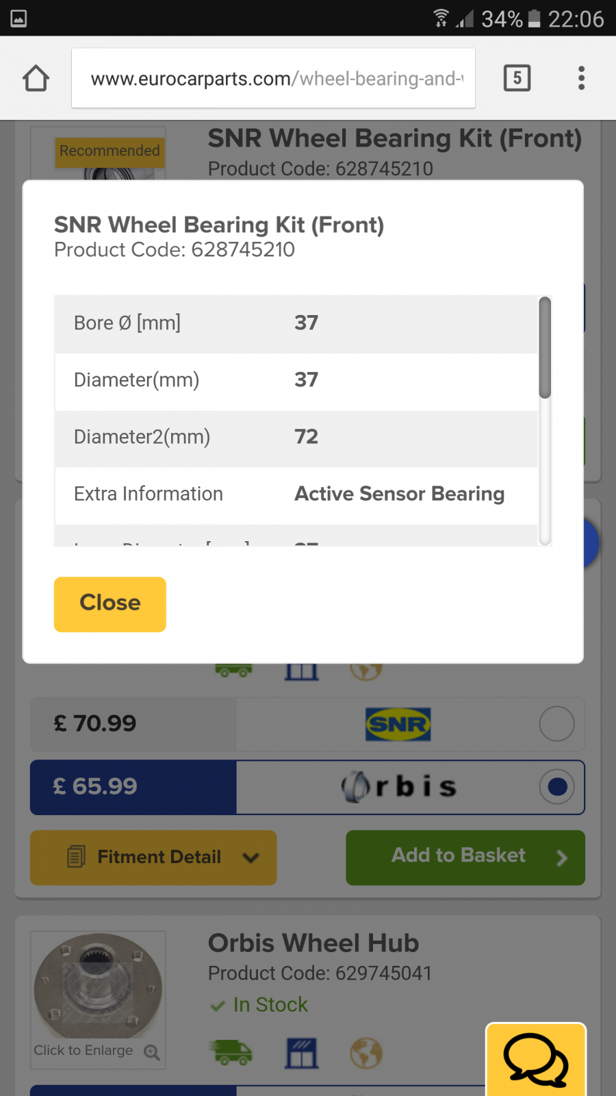Image resolution: width=616 pixels, height=1096 pixels.
Task: Click the Orbis Wheel Hub store collection icon
Action: tap(301, 1054)
